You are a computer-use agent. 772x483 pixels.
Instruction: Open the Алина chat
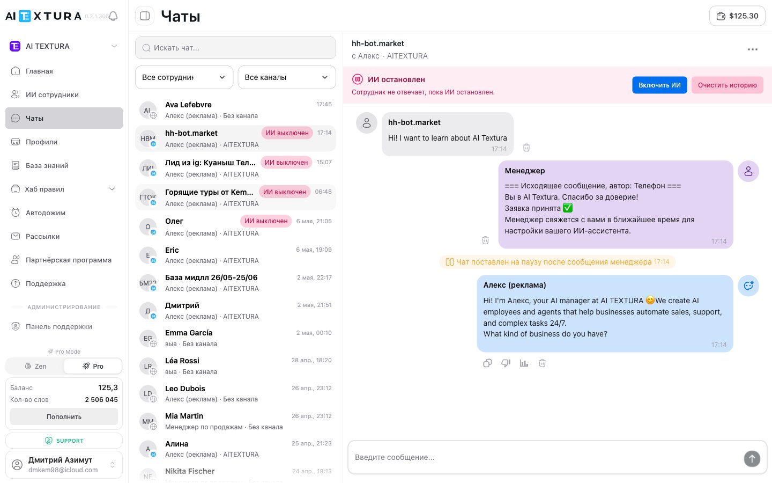[x=235, y=449]
